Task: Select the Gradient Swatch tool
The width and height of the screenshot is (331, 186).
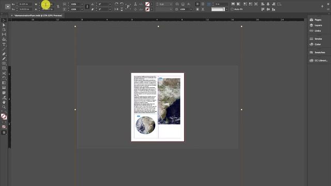Action: click(x=4, y=83)
